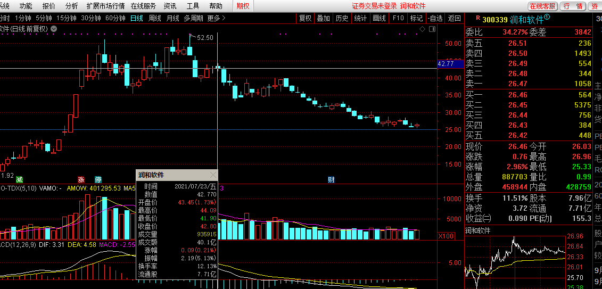Click the 润和软件 intraday mini chart

(515, 262)
